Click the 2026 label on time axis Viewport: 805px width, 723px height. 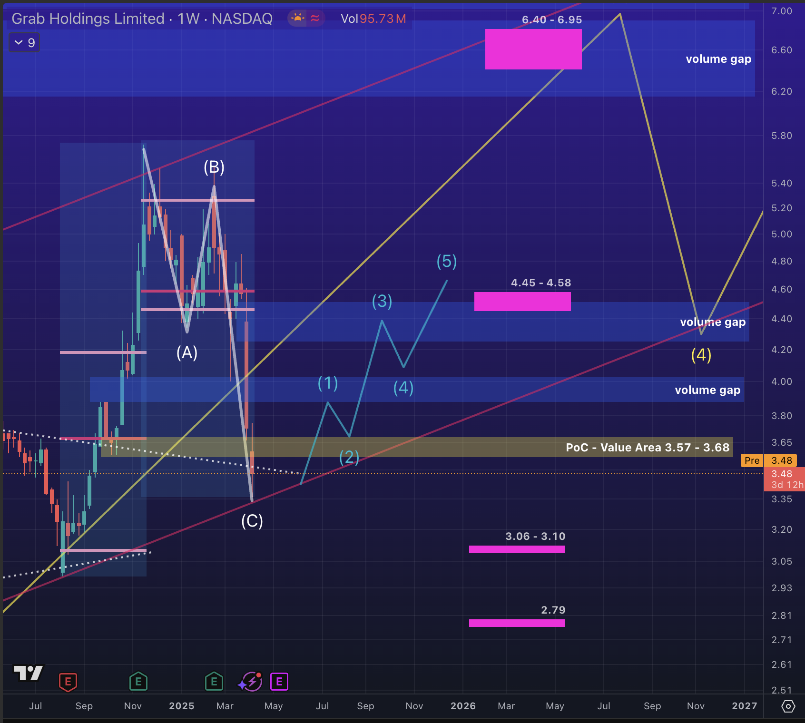click(463, 706)
